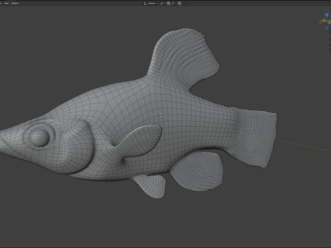Open the Object menu in viewport header
The image size is (331, 248).
(x=15, y=3)
